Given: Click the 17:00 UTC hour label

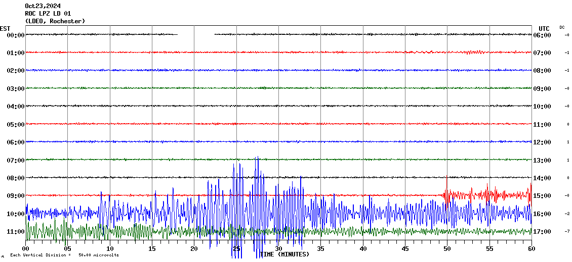Looking at the screenshot, I should (x=542, y=232).
